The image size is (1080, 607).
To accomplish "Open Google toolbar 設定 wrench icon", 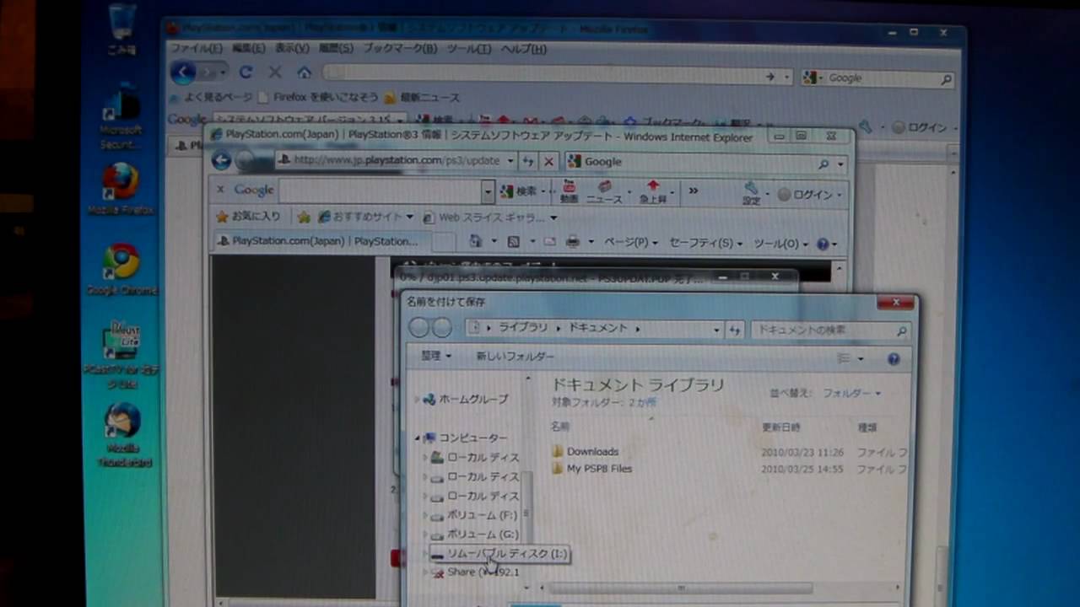I will (751, 193).
